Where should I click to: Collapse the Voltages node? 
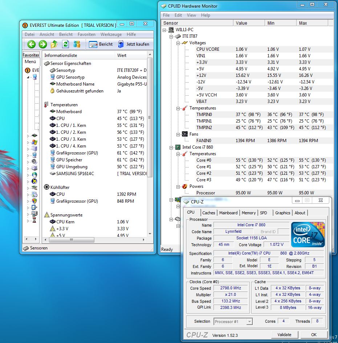pyautogui.click(x=178, y=43)
